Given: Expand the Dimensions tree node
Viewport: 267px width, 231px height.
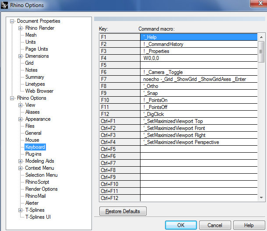Looking at the screenshot, I should coord(21,56).
